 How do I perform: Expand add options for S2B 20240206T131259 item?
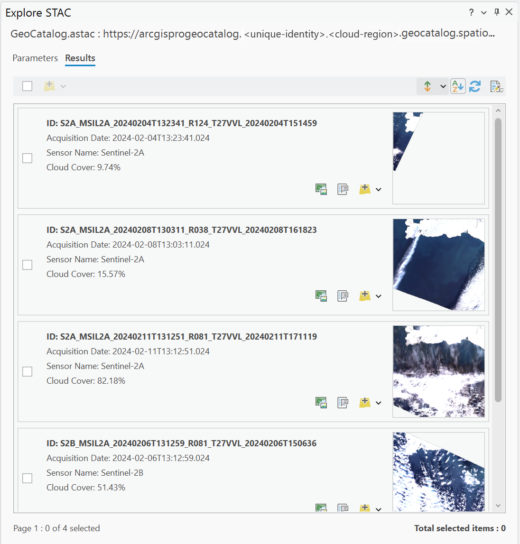[378, 509]
